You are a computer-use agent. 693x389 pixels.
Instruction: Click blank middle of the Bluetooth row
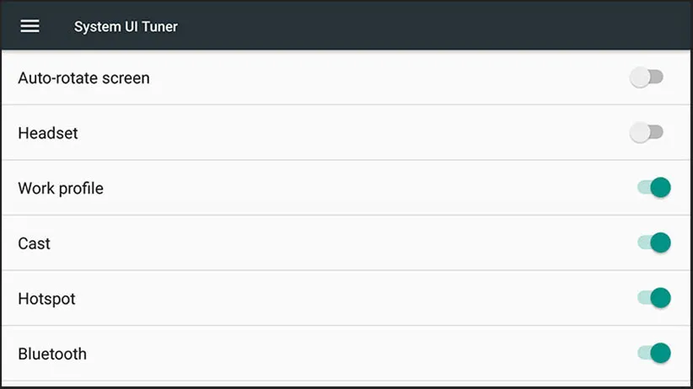point(337,354)
